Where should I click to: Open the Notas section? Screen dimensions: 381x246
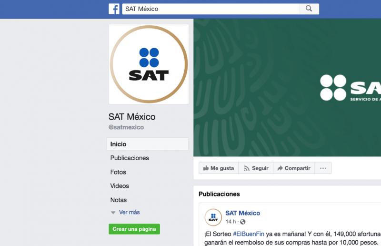[x=118, y=200]
